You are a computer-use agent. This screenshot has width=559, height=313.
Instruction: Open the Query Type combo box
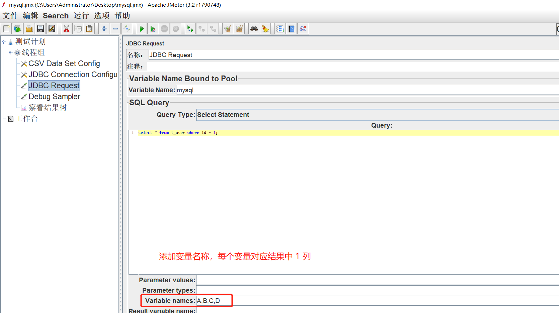pyautogui.click(x=378, y=115)
